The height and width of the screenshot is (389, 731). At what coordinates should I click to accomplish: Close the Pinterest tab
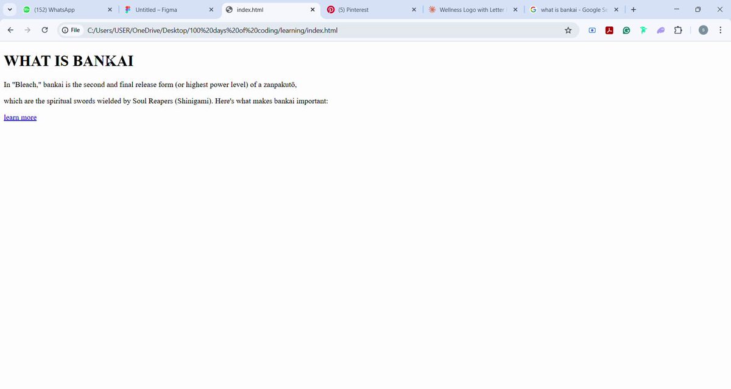414,10
